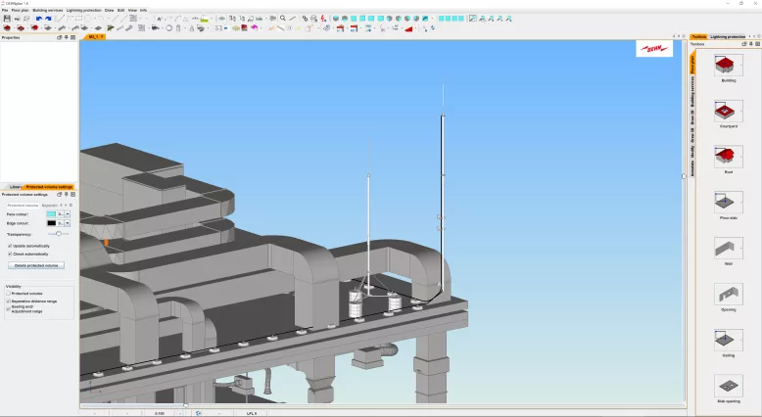Click the 0.100 value field in status bar
This screenshot has height=417, width=762.
pos(160,414)
